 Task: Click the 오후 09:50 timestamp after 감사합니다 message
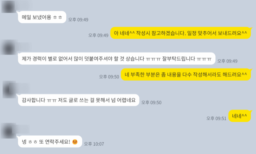(151, 102)
